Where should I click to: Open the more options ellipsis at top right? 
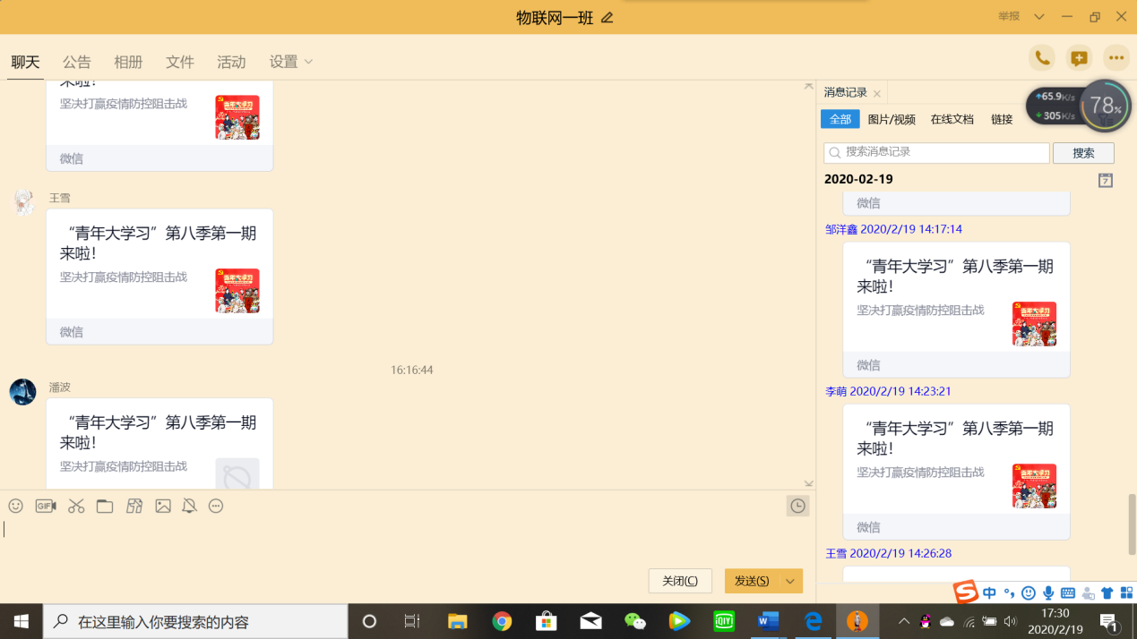pyautogui.click(x=1116, y=58)
